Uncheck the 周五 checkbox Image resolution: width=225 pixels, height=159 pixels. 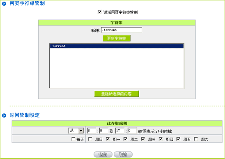pyautogui.click(x=178, y=139)
